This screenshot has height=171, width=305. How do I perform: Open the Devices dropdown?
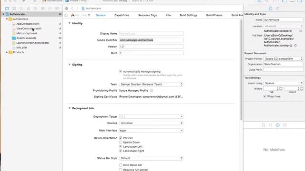click(151, 123)
